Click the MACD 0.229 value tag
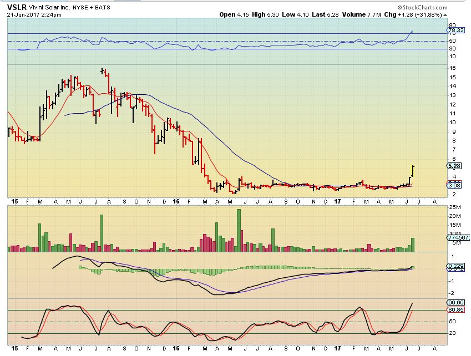The width and height of the screenshot is (471, 356). pos(455,266)
